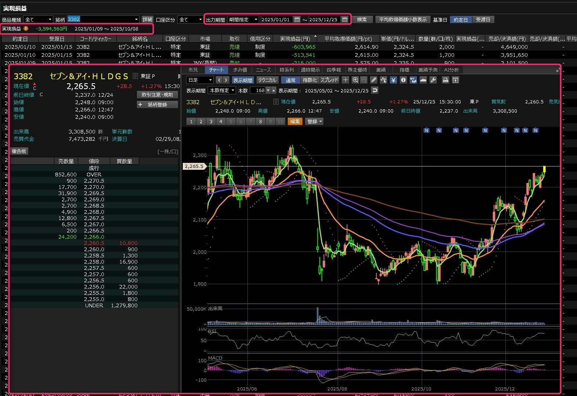The width and height of the screenshot is (577, 396).
Task: Click the yen symbol chart icon
Action: (393, 80)
